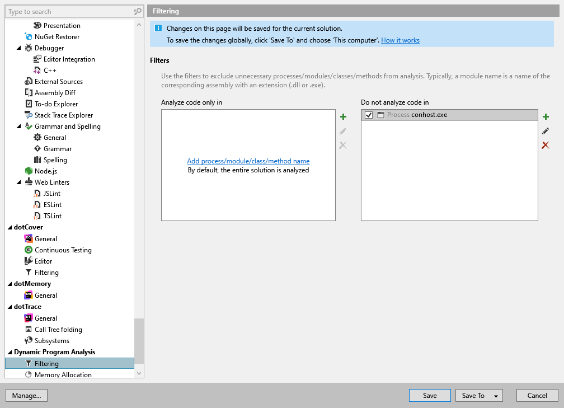
Task: Select the Grammar settings page
Action: (x=58, y=149)
